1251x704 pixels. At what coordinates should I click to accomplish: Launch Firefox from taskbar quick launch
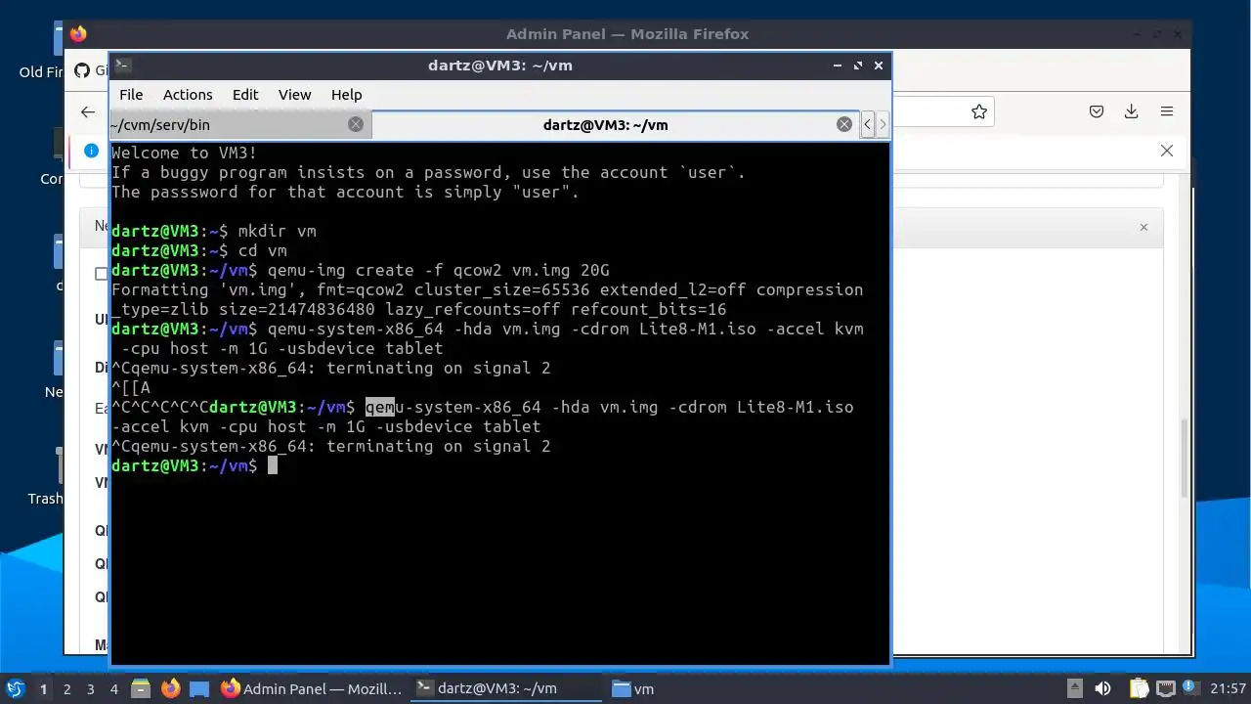pos(171,688)
